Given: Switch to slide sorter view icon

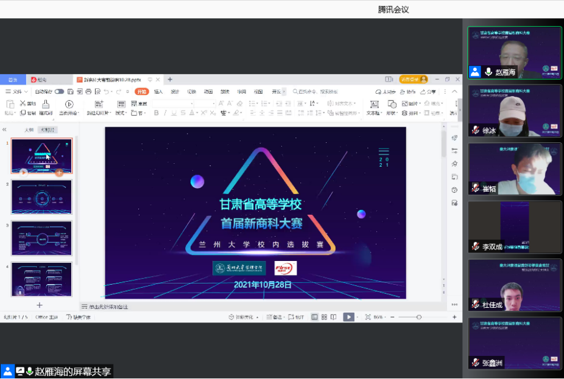Looking at the screenshot, I should pyautogui.click(x=323, y=317).
